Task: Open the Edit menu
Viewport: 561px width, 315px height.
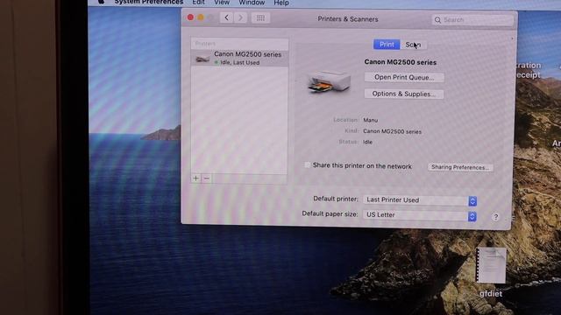Action: pos(198,2)
